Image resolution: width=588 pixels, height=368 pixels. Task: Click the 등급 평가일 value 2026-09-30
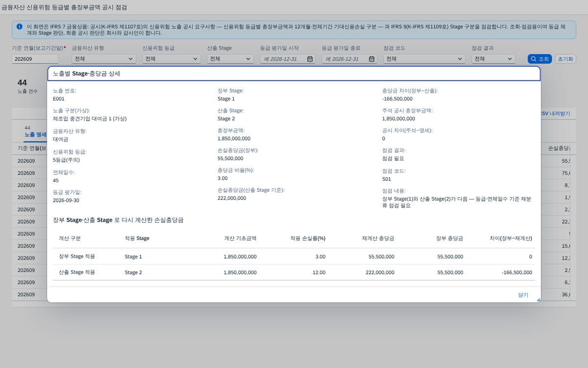(67, 200)
